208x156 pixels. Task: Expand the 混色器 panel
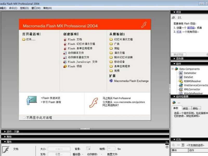pos(174,58)
